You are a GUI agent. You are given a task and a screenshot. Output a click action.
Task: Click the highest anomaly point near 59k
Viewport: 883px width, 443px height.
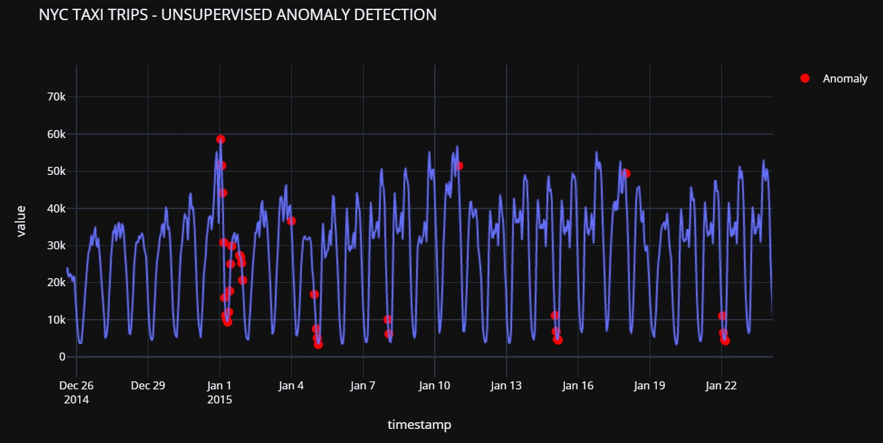(221, 139)
